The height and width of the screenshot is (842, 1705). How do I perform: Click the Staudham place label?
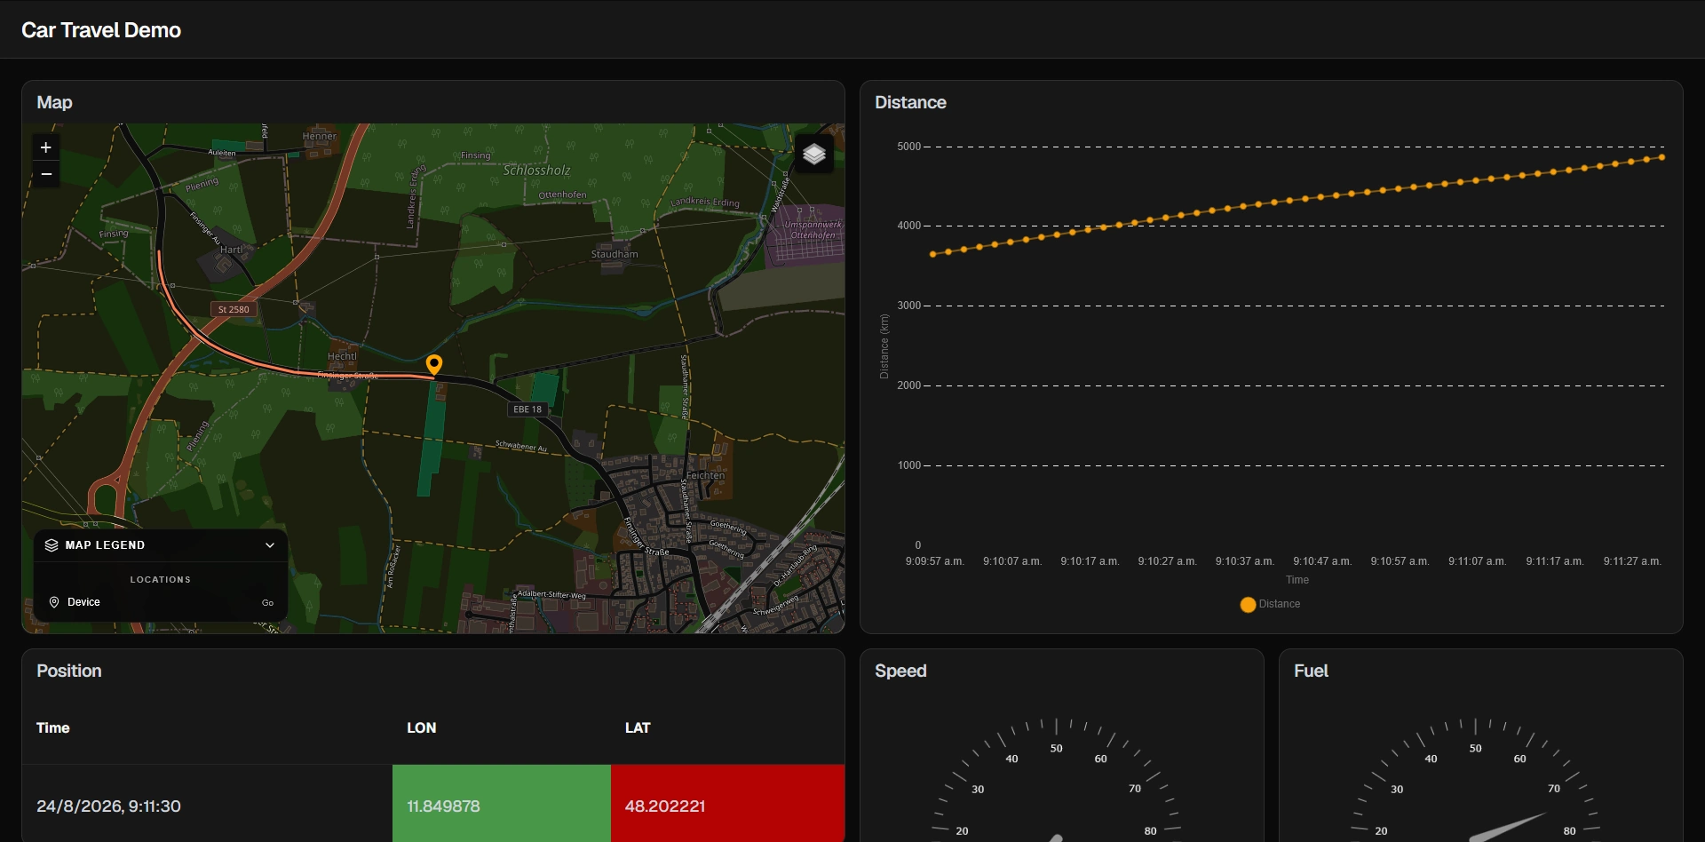615,254
